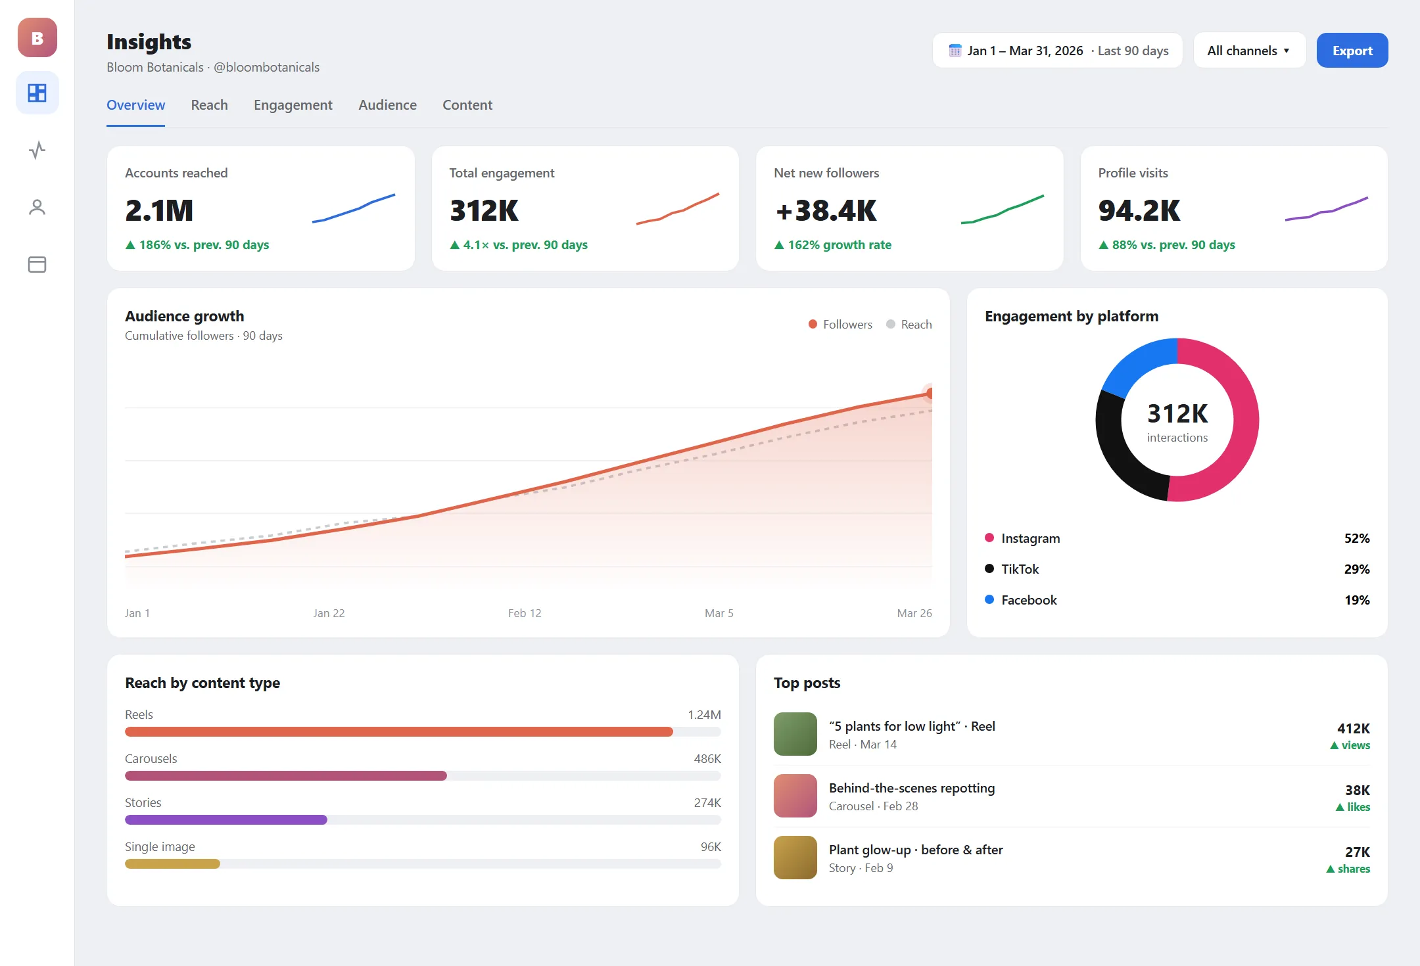Open the Net new followers card
The height and width of the screenshot is (966, 1420).
tap(910, 208)
